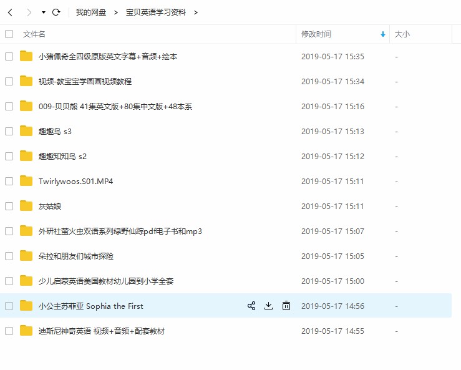Check the box for 少儿启蒙英语美国教材
This screenshot has width=461, height=370.
[9, 281]
